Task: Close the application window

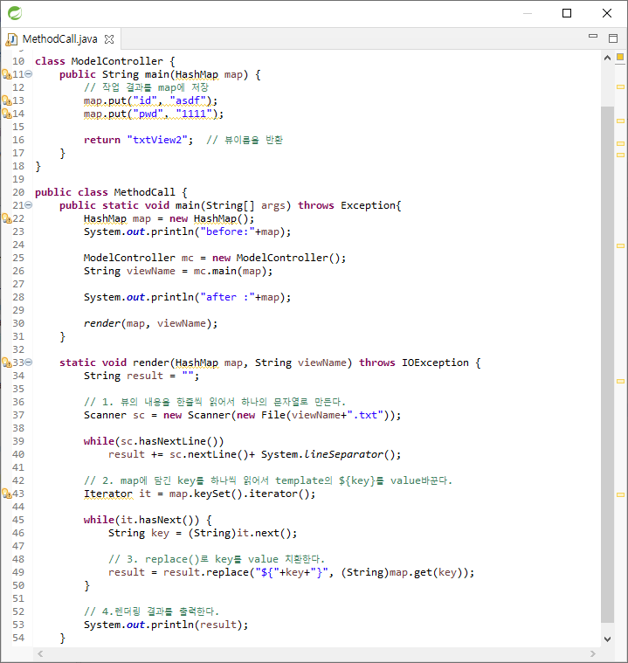Action: 607,13
